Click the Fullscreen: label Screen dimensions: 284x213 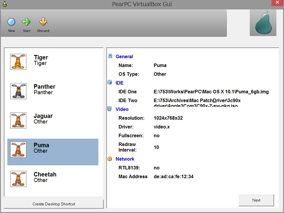[131, 136]
